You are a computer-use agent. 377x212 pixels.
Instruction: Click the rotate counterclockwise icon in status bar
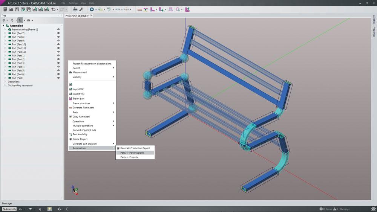(60, 209)
